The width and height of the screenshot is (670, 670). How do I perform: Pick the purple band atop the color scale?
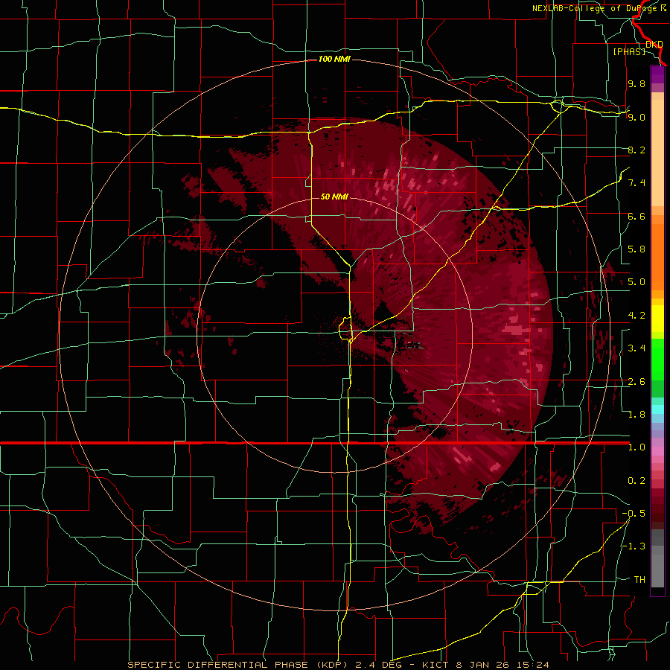(x=657, y=74)
